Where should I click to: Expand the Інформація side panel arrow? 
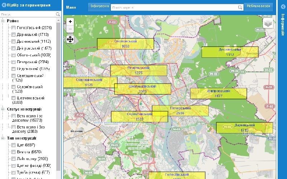coord(283,7)
